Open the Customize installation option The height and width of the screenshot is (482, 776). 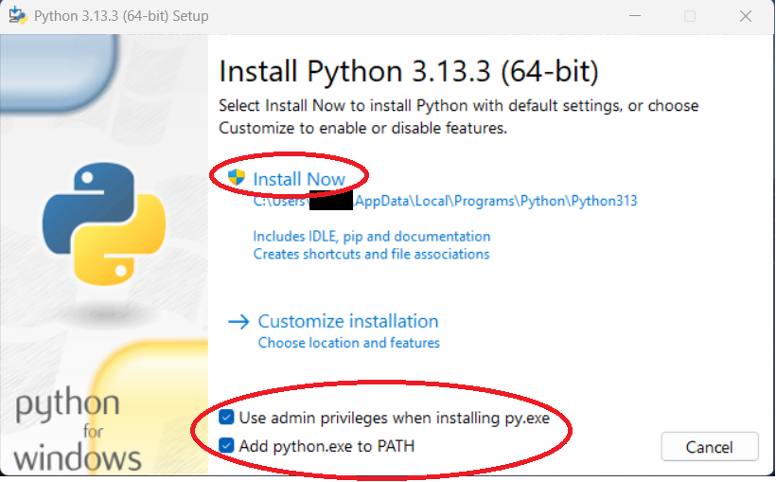point(348,321)
